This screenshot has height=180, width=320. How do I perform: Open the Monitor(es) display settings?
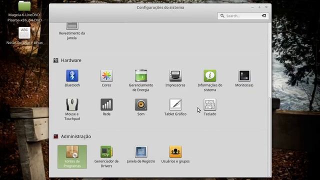click(x=244, y=78)
